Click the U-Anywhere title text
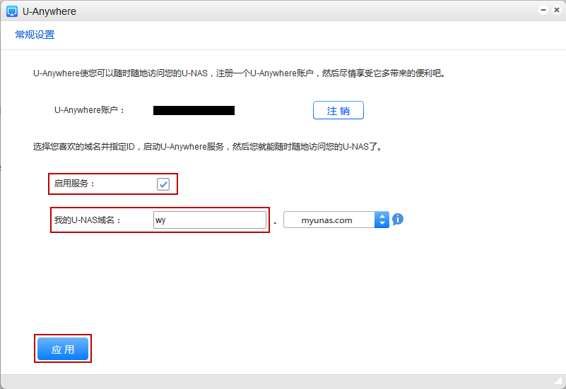Image resolution: width=566 pixels, height=389 pixels. [x=49, y=11]
